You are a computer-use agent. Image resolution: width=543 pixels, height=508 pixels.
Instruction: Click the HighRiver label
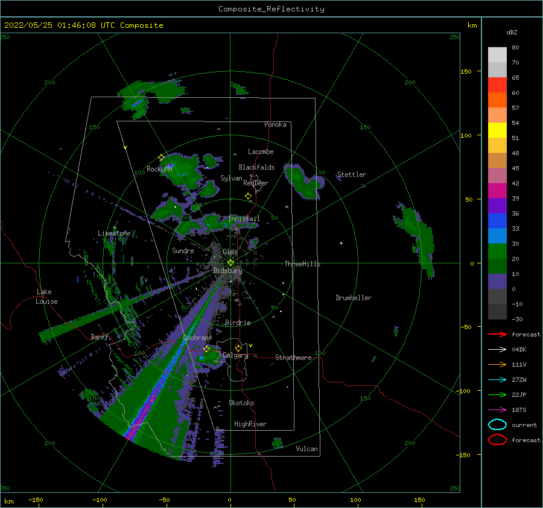pyautogui.click(x=250, y=424)
